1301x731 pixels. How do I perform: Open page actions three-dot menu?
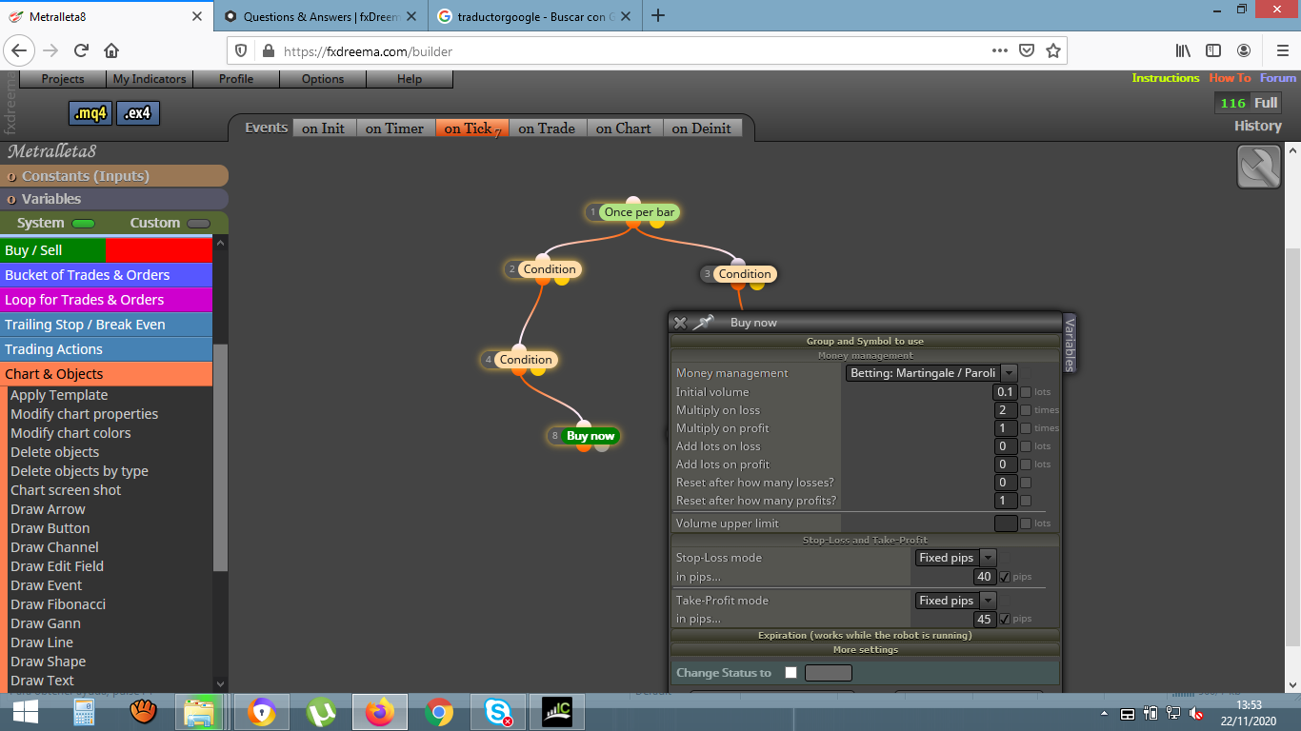pos(999,50)
